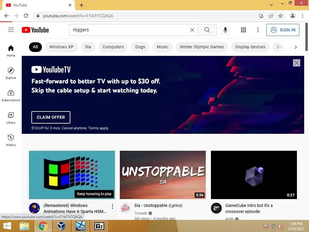Open Explore in sidebar

point(11,73)
